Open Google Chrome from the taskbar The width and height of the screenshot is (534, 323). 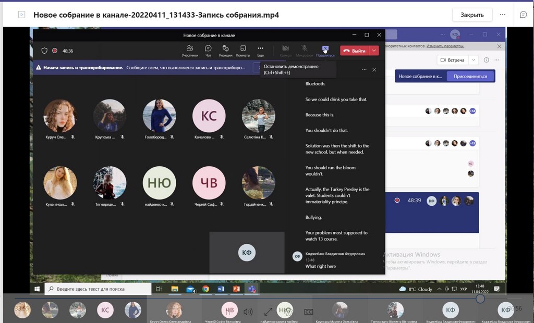click(205, 289)
